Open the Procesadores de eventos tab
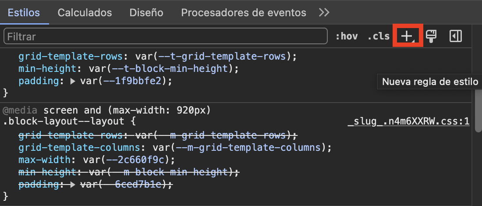Image resolution: width=482 pixels, height=206 pixels. tap(244, 13)
